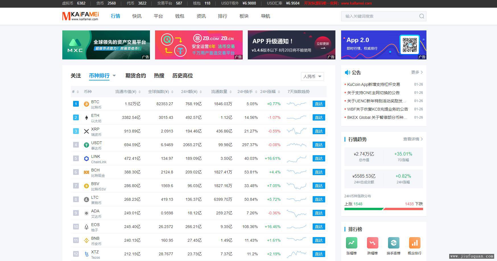Open the APP 升级通知 banner
Image resolution: width=497 pixels, height=261 pixels.
[292, 45]
